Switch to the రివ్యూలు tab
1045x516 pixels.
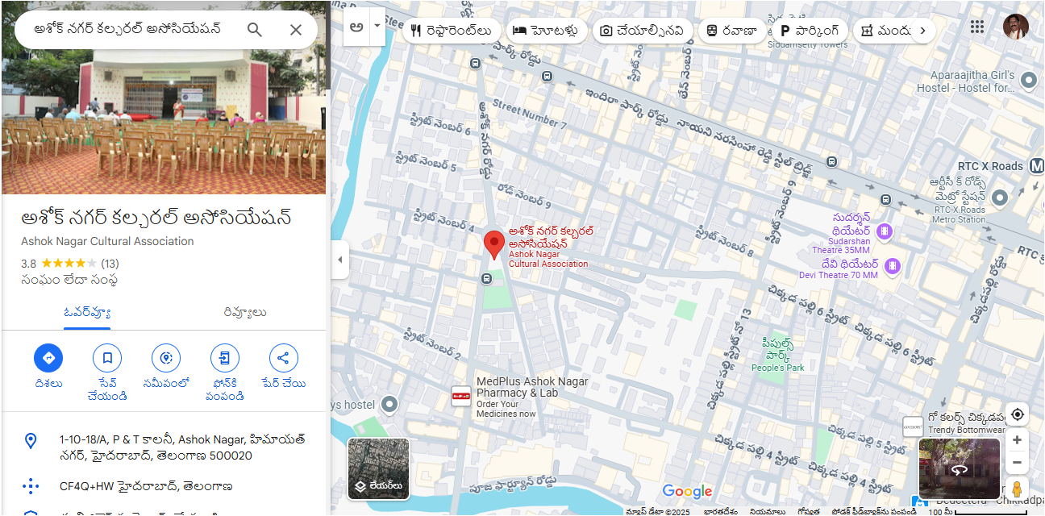pyautogui.click(x=245, y=312)
